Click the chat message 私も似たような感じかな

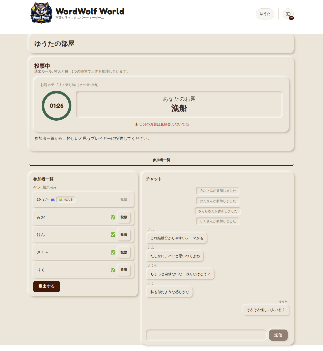[170, 292]
